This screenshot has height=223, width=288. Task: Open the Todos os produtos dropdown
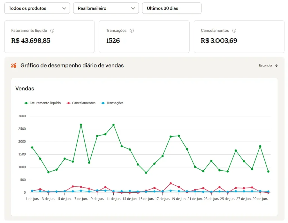tap(37, 8)
